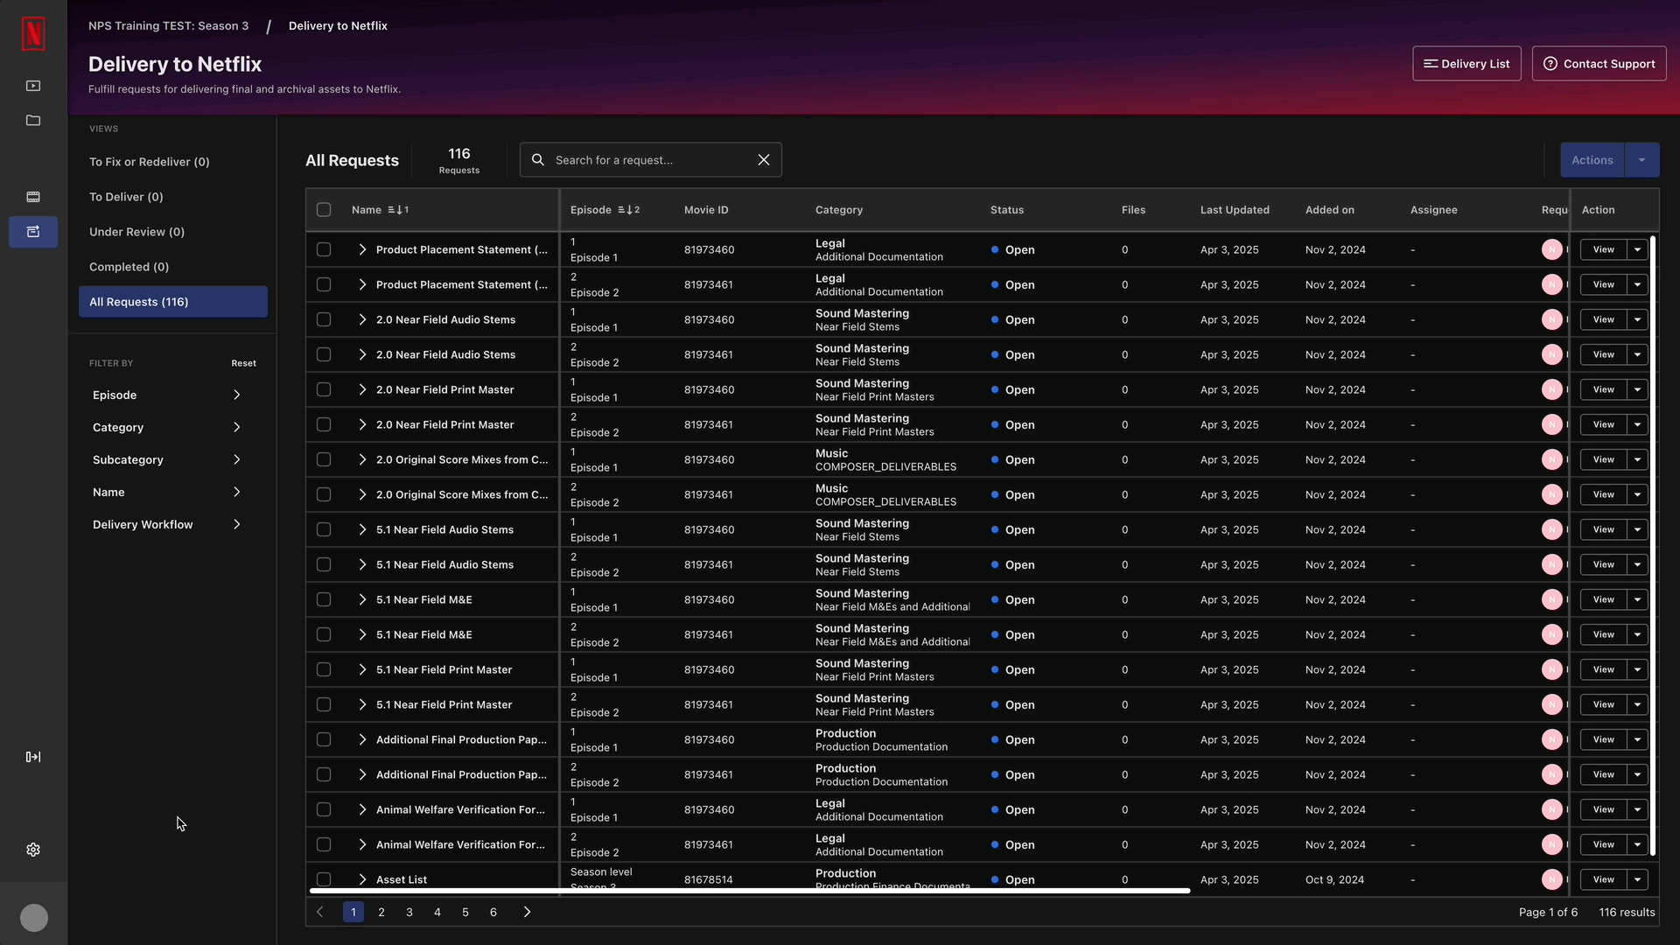Click the search magnifier icon
Image resolution: width=1680 pixels, height=945 pixels.
pyautogui.click(x=538, y=160)
